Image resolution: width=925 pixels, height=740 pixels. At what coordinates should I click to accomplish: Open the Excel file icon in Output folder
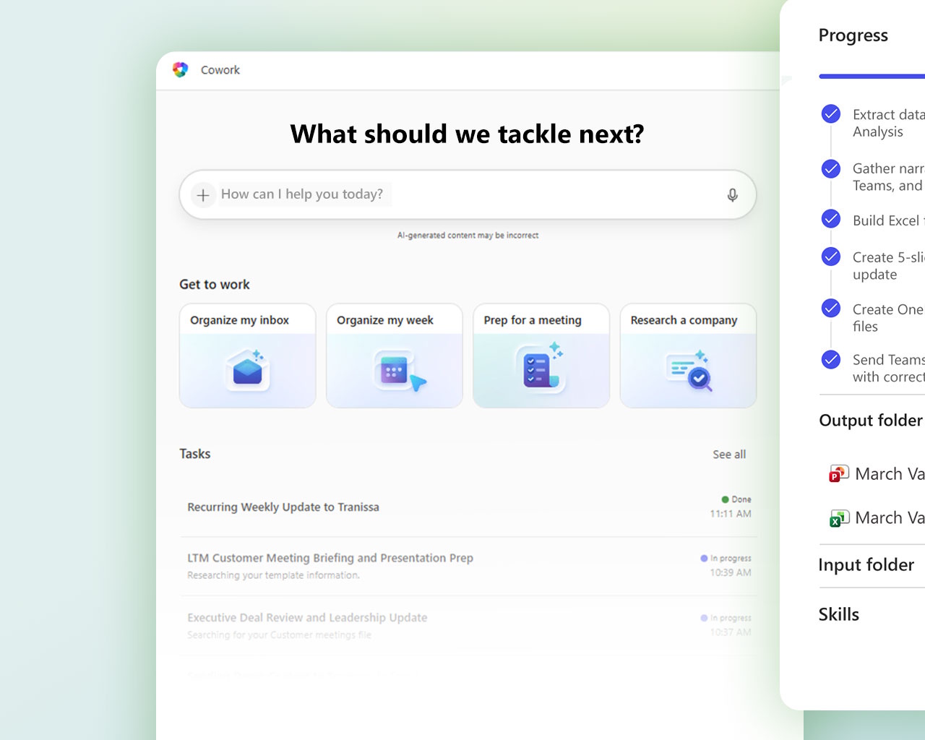[838, 518]
